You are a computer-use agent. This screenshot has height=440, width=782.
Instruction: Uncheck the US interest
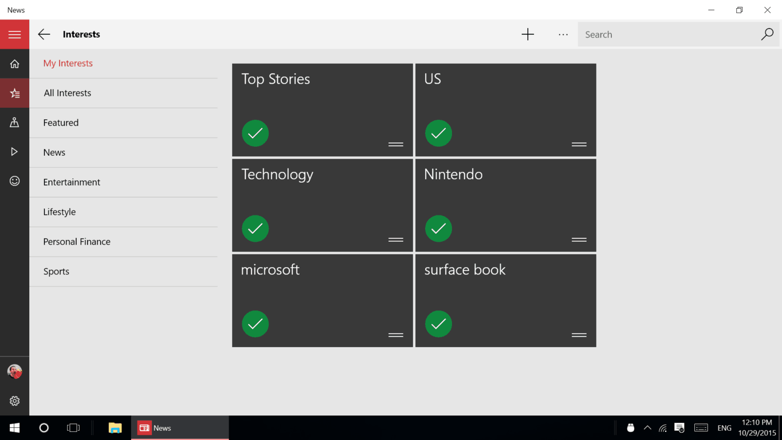(x=439, y=133)
